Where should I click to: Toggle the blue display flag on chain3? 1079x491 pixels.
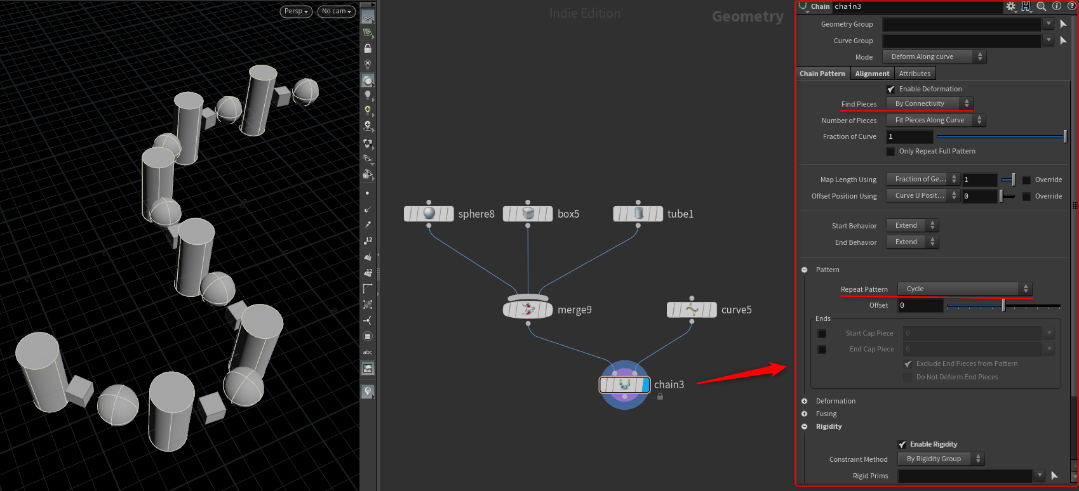tap(646, 385)
